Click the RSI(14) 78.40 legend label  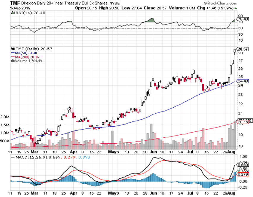coord(30,13)
